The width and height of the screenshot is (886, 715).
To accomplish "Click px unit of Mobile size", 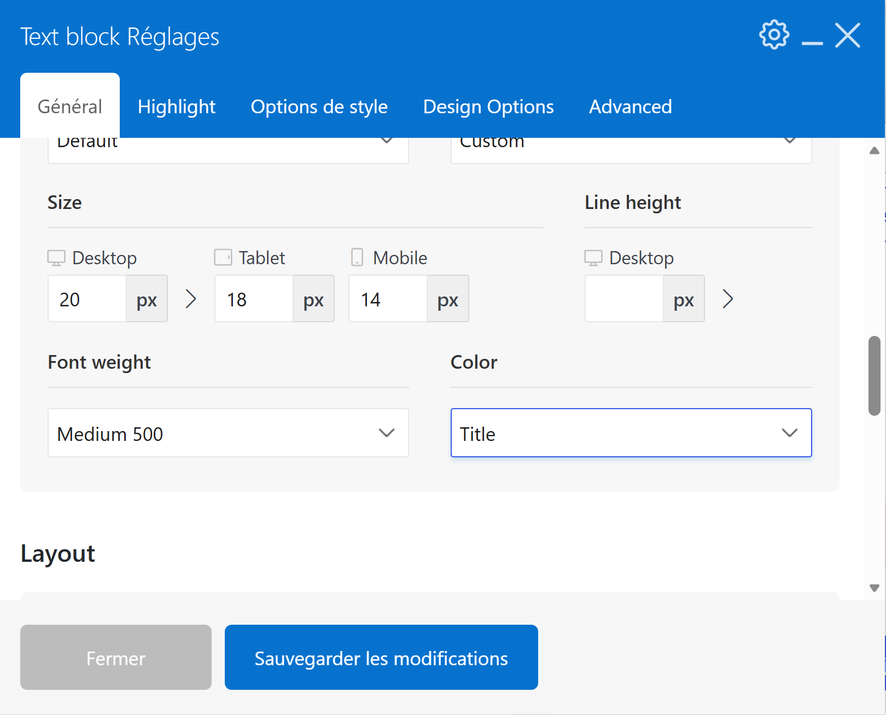I will [x=448, y=299].
